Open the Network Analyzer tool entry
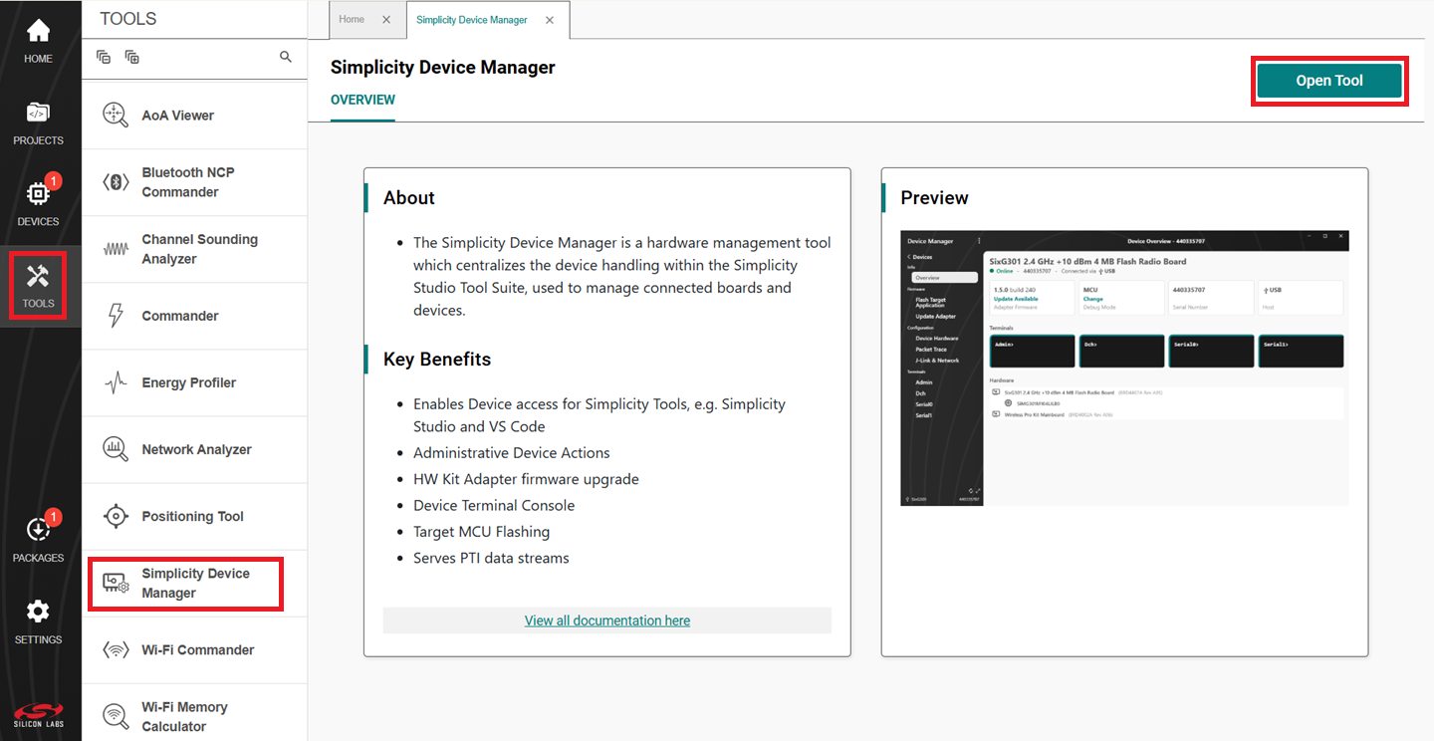 pos(196,449)
